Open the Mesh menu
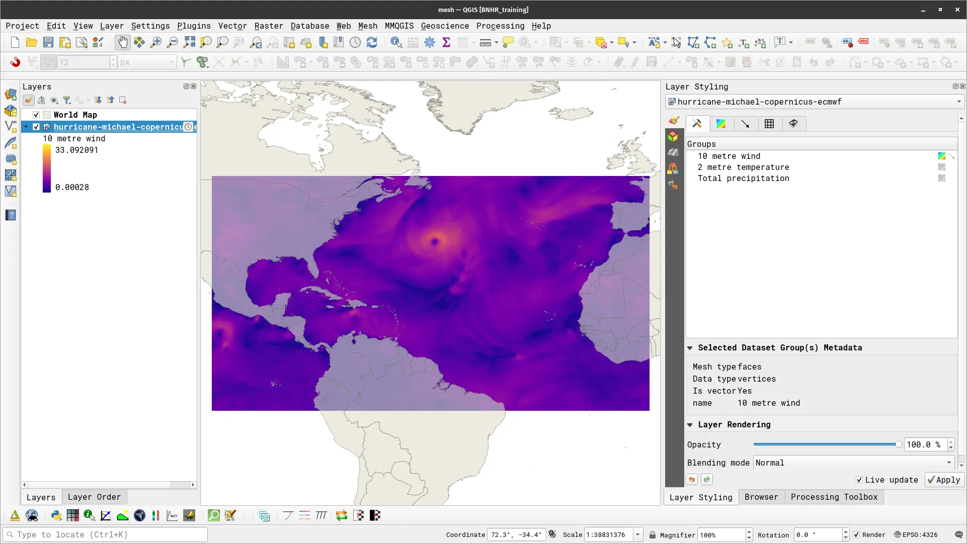Screen dimensions: 967x544 (x=368, y=26)
